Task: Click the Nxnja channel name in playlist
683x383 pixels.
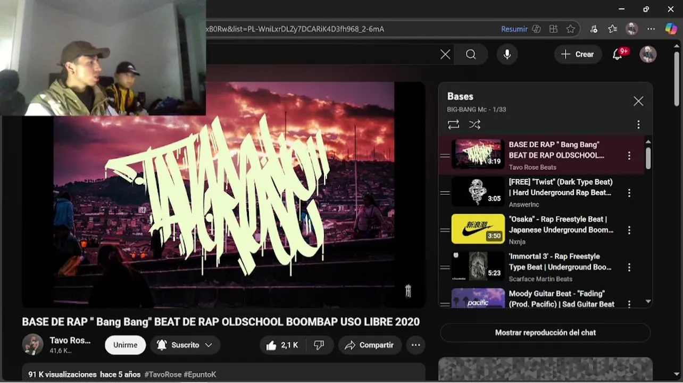Action: [x=517, y=242]
